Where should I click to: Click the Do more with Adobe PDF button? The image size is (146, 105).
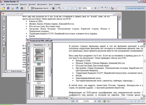click(136, 8)
